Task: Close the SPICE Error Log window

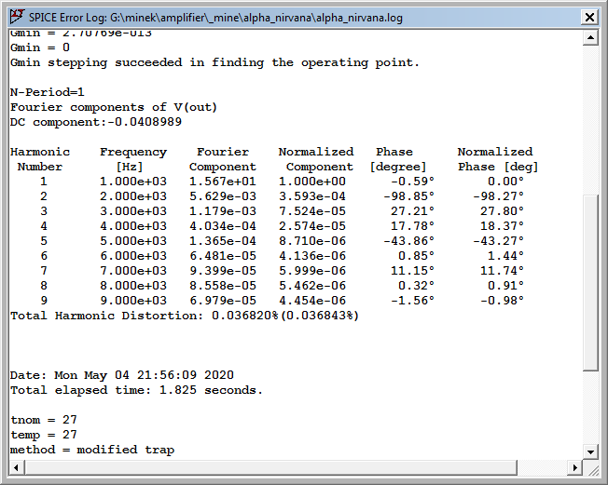Action: (x=589, y=18)
